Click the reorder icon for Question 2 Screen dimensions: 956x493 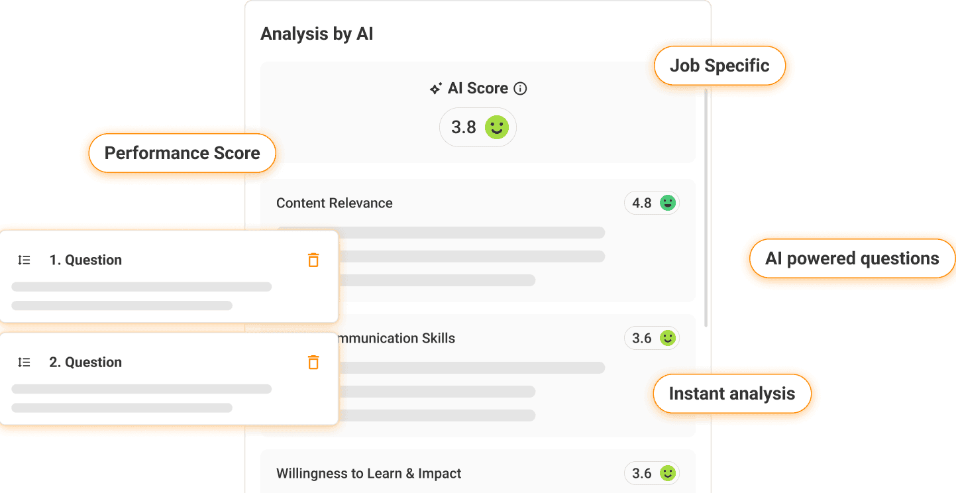coord(24,362)
